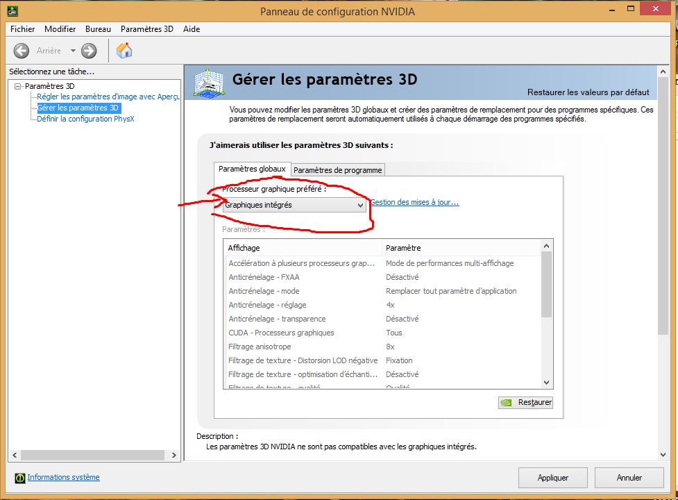This screenshot has height=500, width=678.
Task: Open Gestion des mises à jour link
Action: click(x=415, y=202)
